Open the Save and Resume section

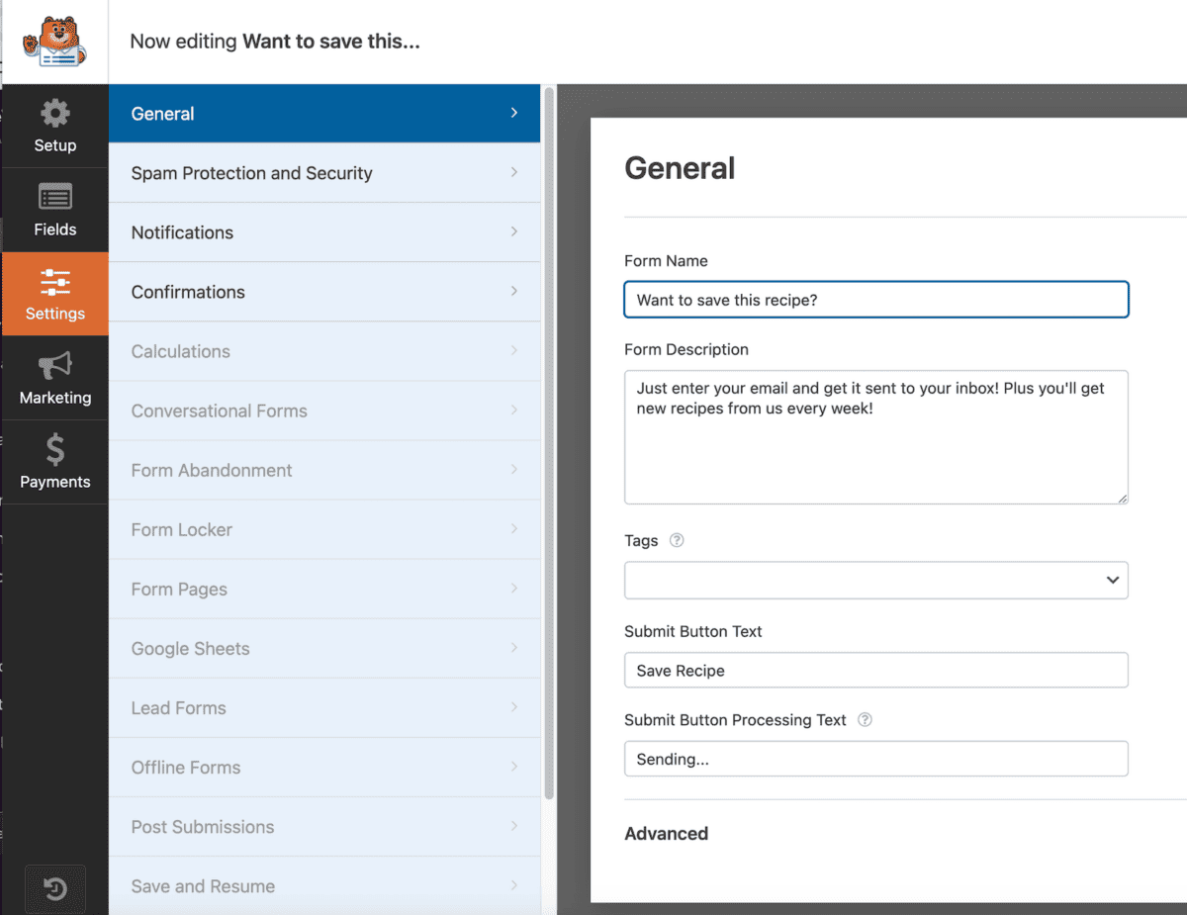(x=324, y=885)
